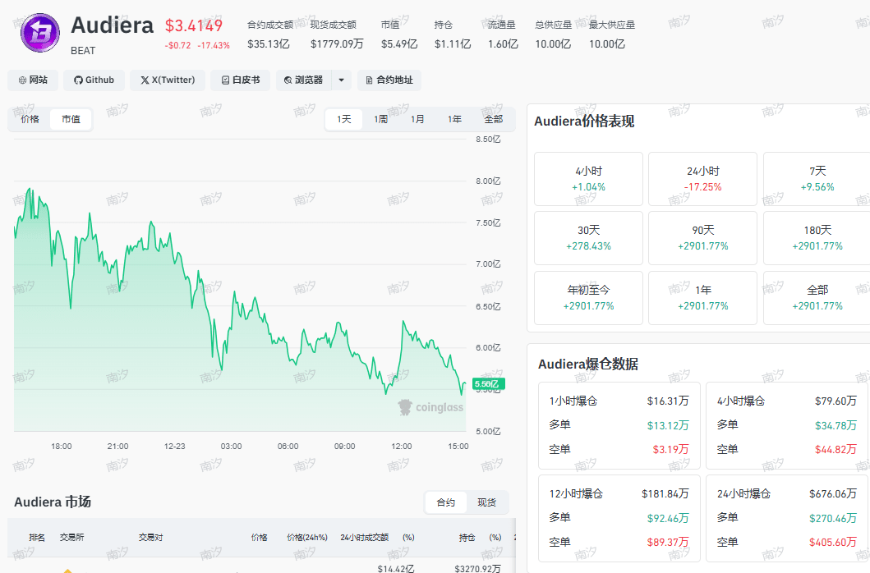The height and width of the screenshot is (573, 870).
Task: Select the 1年 chart range
Action: [454, 119]
